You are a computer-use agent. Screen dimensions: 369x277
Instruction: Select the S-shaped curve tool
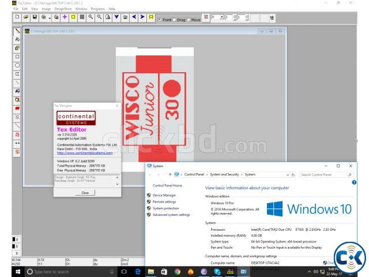click(x=17, y=117)
